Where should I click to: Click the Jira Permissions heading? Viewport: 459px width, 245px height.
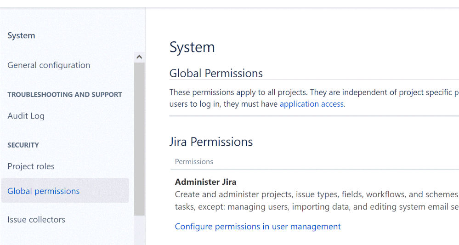point(211,142)
